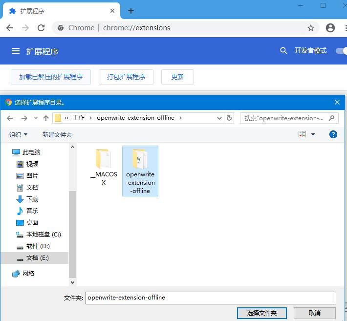This screenshot has height=321, width=347.
Task: Click navigation pane scroll down arrow
Action: [72, 282]
